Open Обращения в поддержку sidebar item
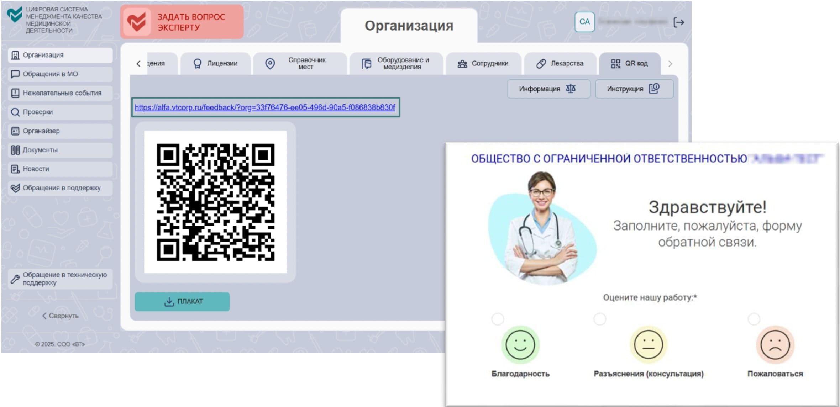Image resolution: width=840 pixels, height=407 pixels. click(x=60, y=188)
